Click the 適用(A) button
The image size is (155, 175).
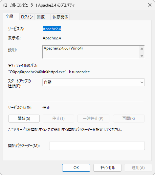point(138,168)
